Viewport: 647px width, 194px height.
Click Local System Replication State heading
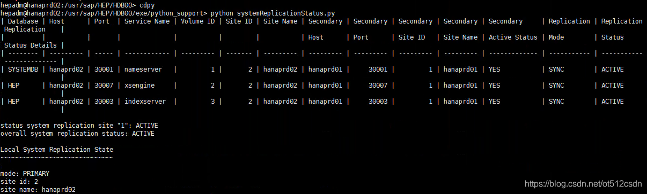click(57, 150)
